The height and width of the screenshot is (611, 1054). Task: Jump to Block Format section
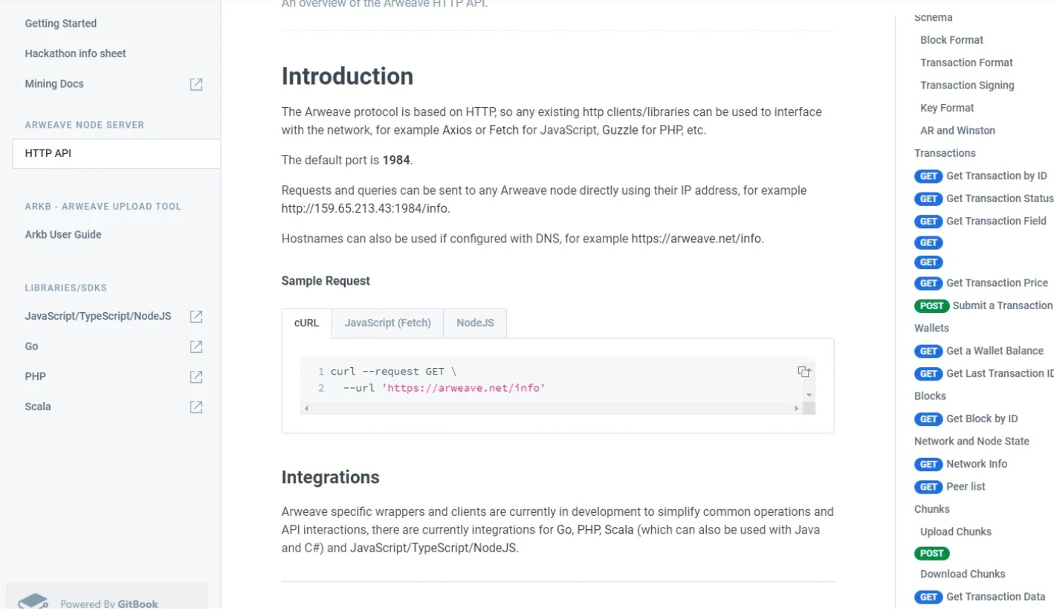951,40
